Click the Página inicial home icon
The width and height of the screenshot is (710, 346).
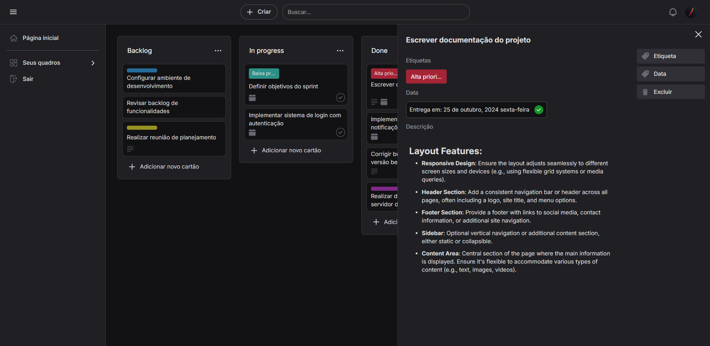[x=14, y=38]
